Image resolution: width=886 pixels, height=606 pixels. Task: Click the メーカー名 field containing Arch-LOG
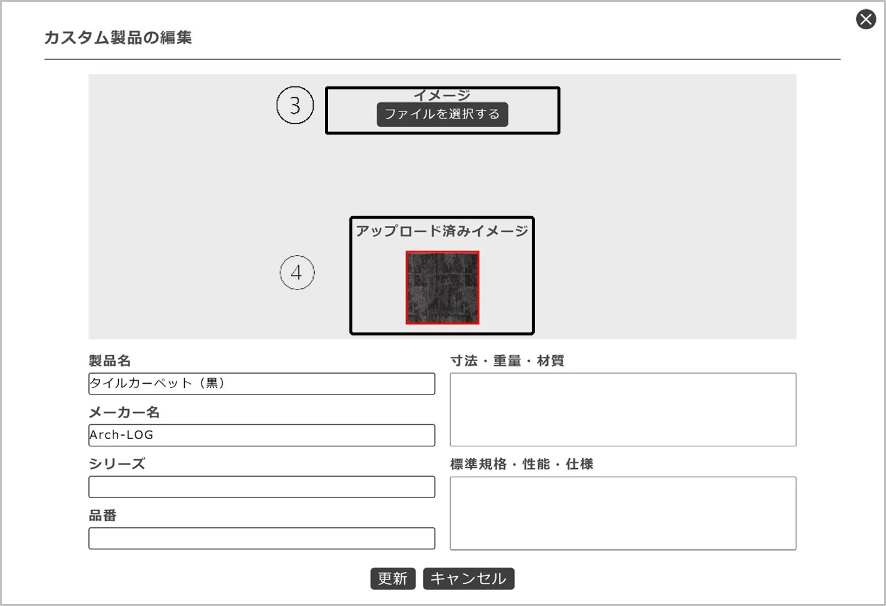(x=262, y=435)
